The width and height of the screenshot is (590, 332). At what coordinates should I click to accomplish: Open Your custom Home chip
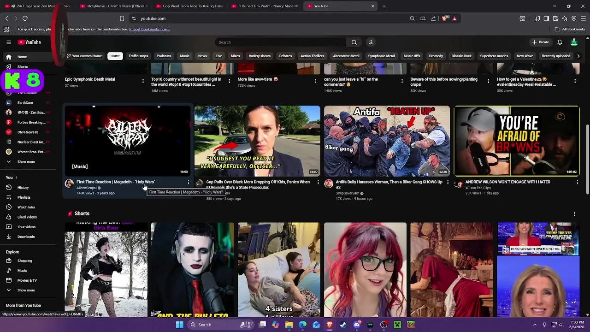[84, 56]
